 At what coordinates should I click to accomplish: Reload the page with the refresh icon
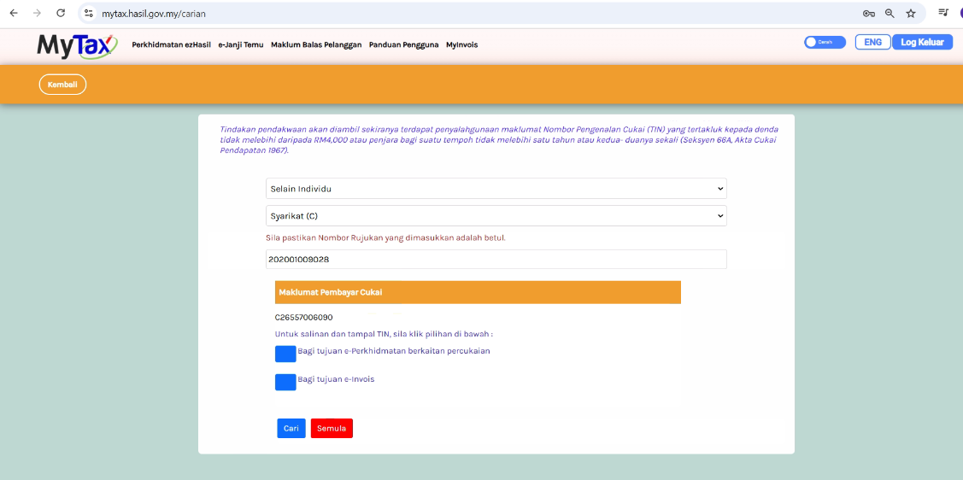click(x=61, y=14)
